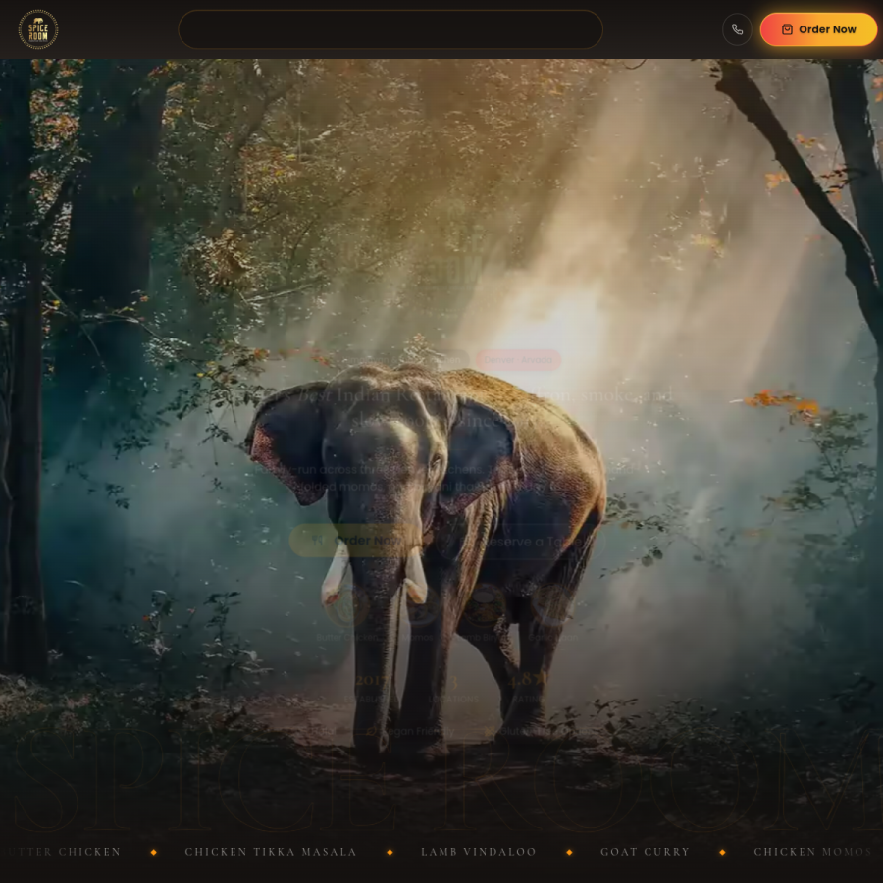
Task: Click Chicken Momos in the ticker
Action: click(812, 852)
